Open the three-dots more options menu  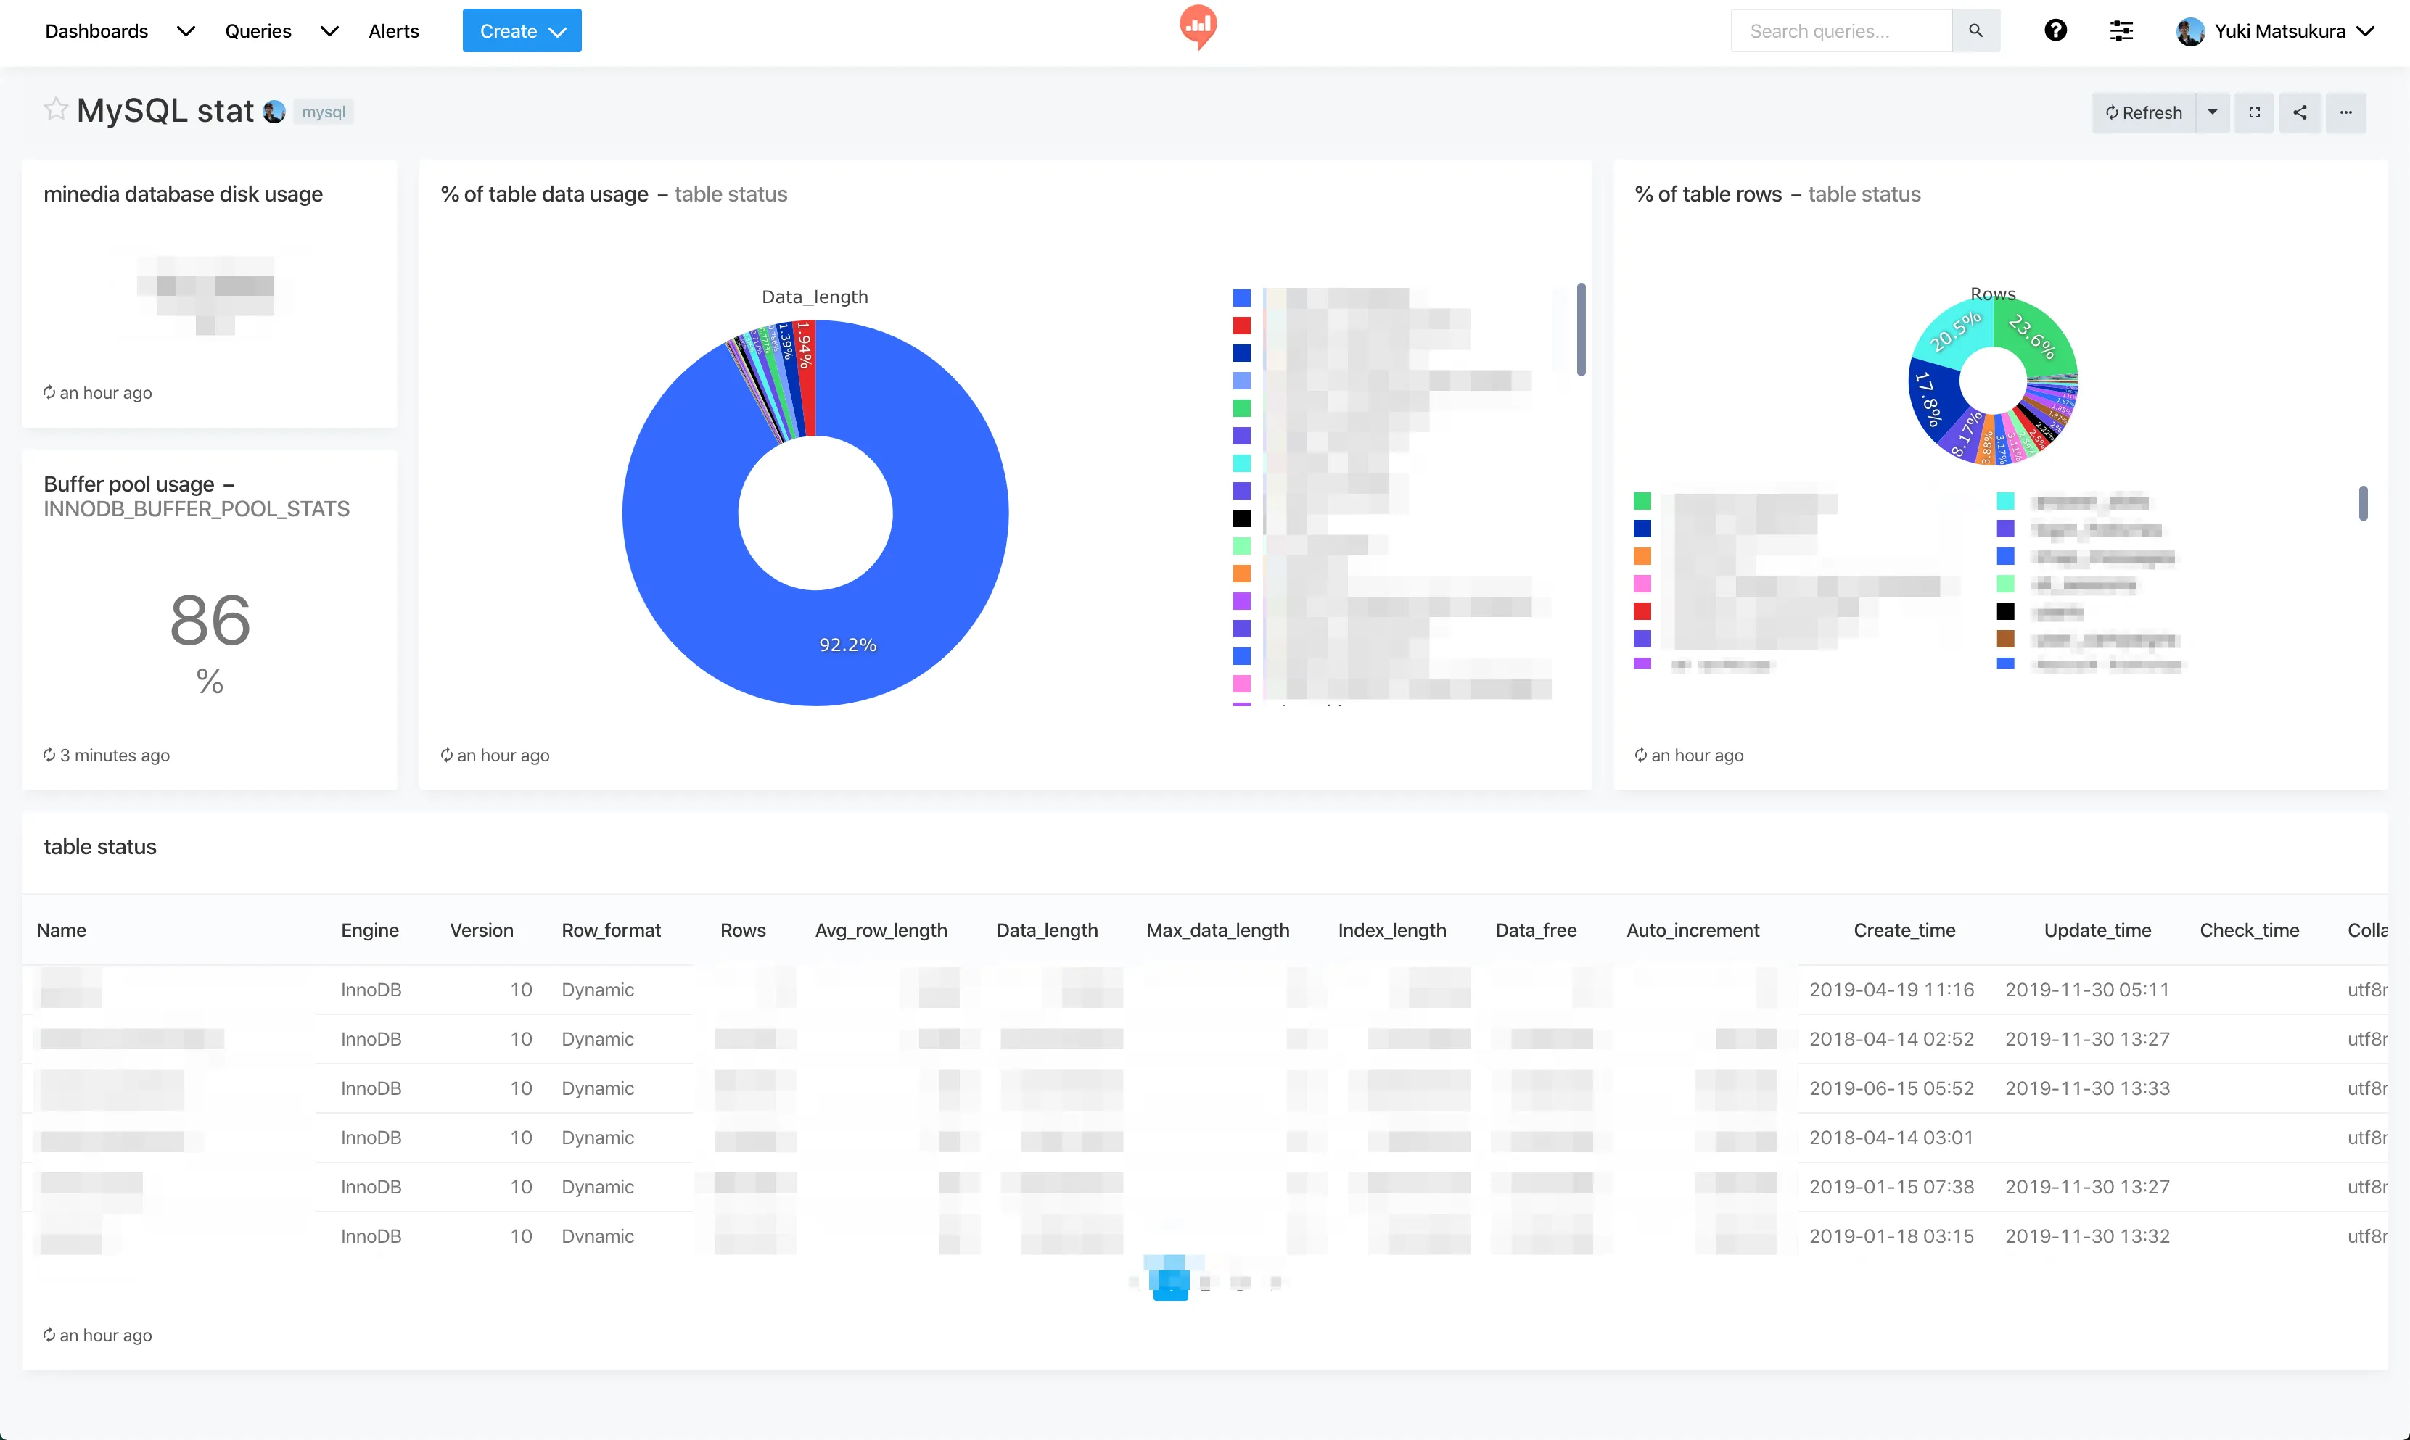pyautogui.click(x=2345, y=112)
